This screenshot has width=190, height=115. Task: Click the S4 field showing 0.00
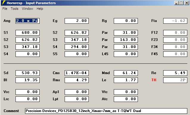[27, 54]
